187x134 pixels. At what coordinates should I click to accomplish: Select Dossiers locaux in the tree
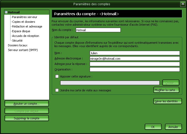pyautogui.click(x=18, y=45)
